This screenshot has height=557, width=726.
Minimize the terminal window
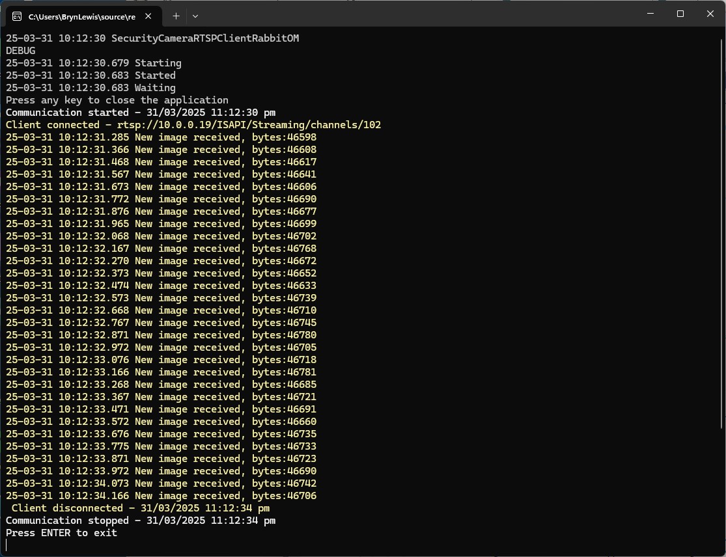pos(650,14)
